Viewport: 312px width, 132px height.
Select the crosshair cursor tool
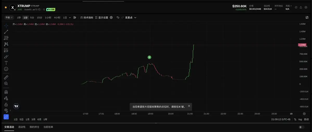point(6,25)
